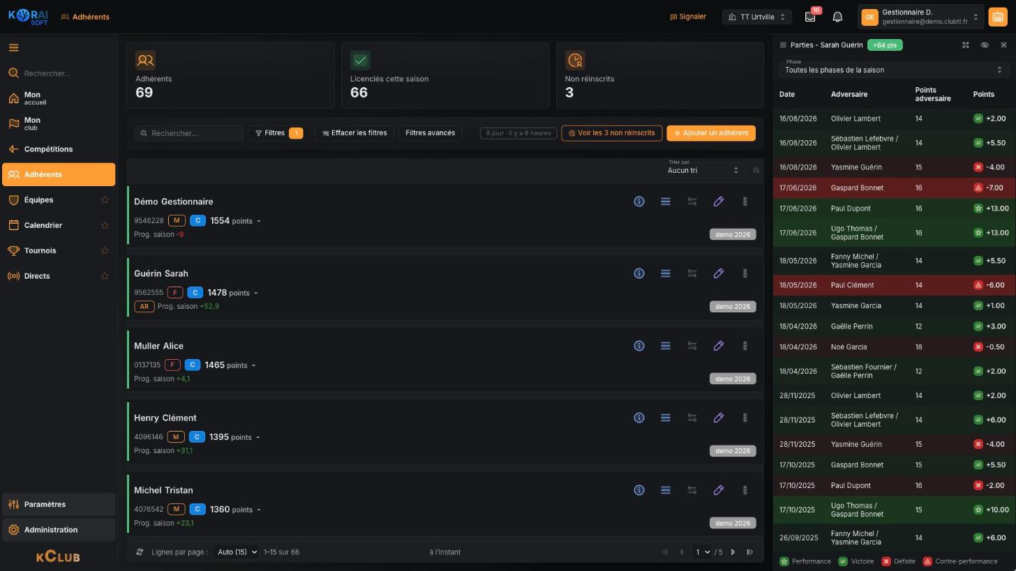This screenshot has width=1016, height=571.
Task: Open the hamburger menu in the sidebar
Action: [x=13, y=47]
